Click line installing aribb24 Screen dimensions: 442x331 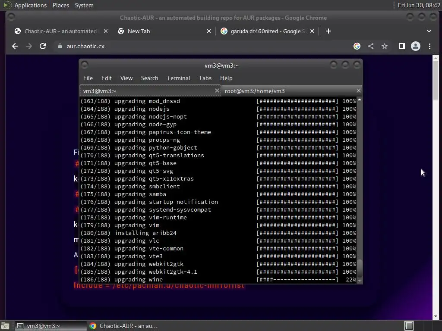[x=218, y=233]
